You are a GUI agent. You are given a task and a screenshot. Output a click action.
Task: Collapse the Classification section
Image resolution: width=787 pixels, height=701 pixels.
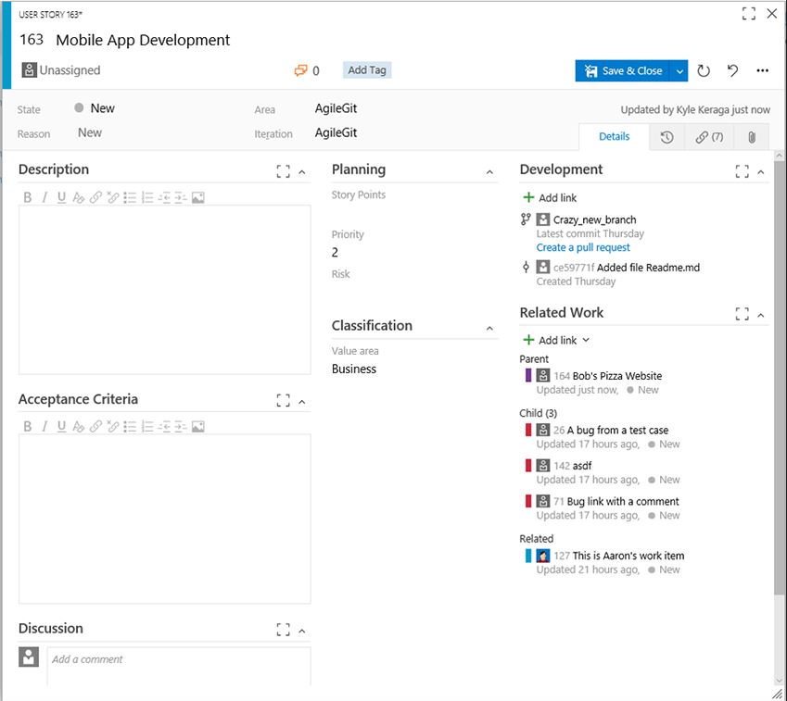(x=489, y=329)
